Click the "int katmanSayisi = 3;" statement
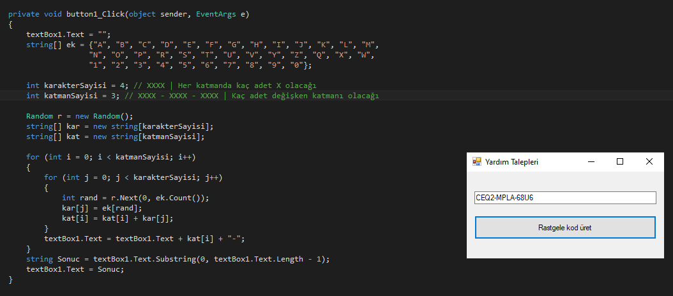 72,96
